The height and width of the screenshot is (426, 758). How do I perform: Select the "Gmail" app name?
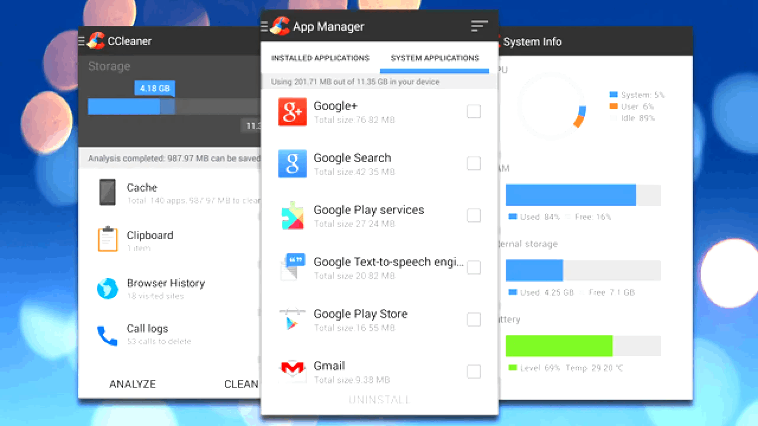[x=329, y=366]
